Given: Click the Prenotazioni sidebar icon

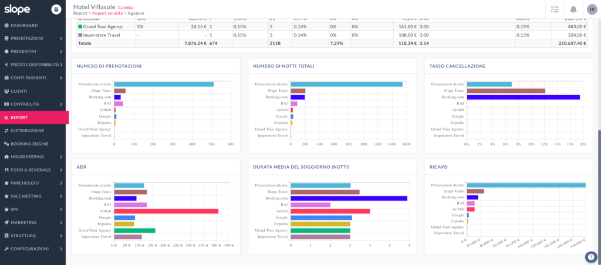Looking at the screenshot, I should (6, 38).
